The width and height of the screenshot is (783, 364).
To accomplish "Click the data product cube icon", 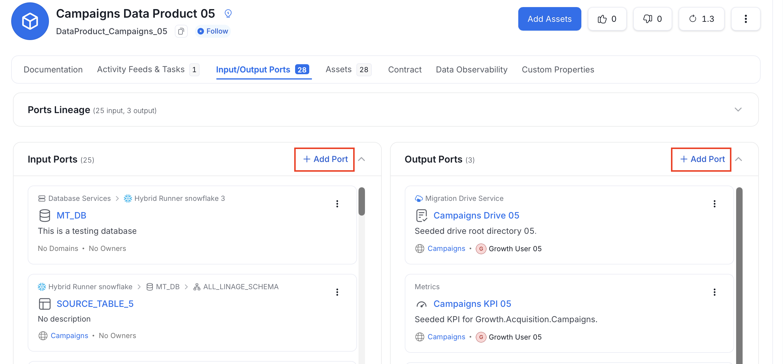I will click(30, 21).
